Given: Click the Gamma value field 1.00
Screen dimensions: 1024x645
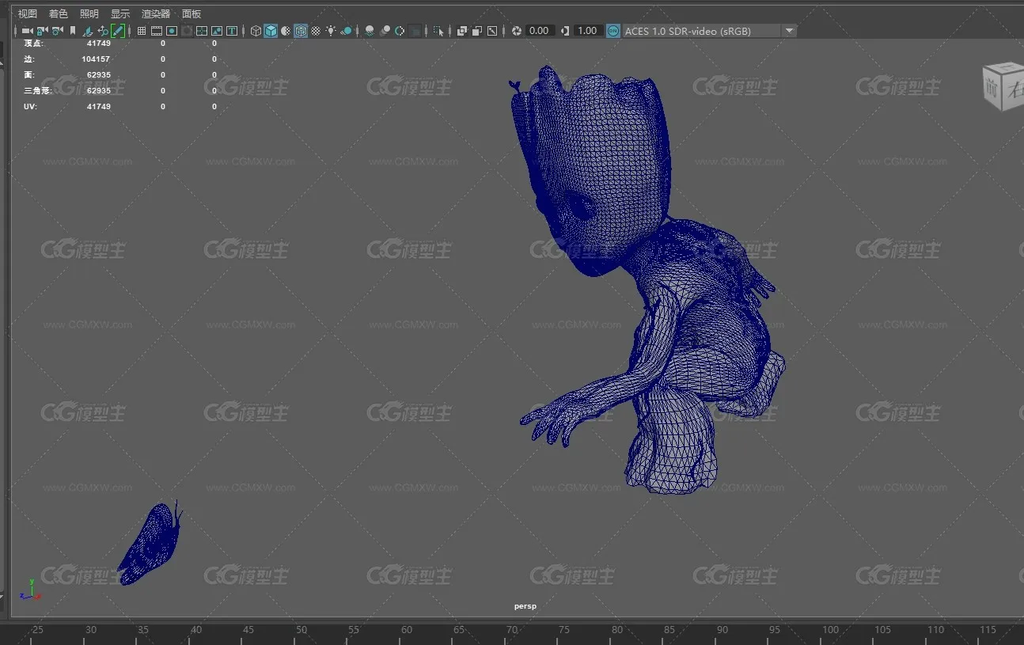Looking at the screenshot, I should pyautogui.click(x=587, y=31).
